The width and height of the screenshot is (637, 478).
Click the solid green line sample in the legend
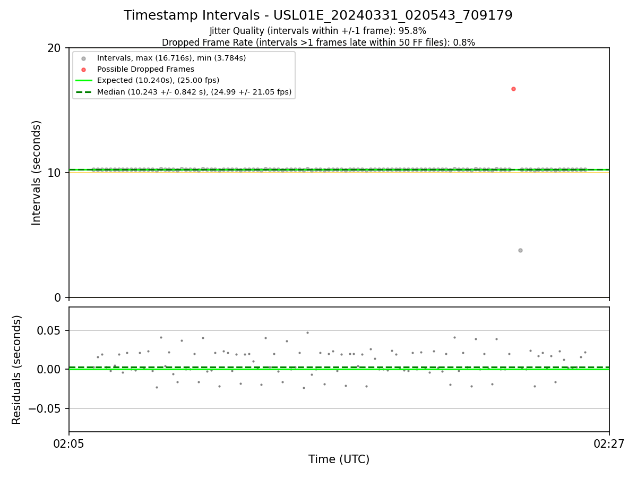tap(83, 80)
